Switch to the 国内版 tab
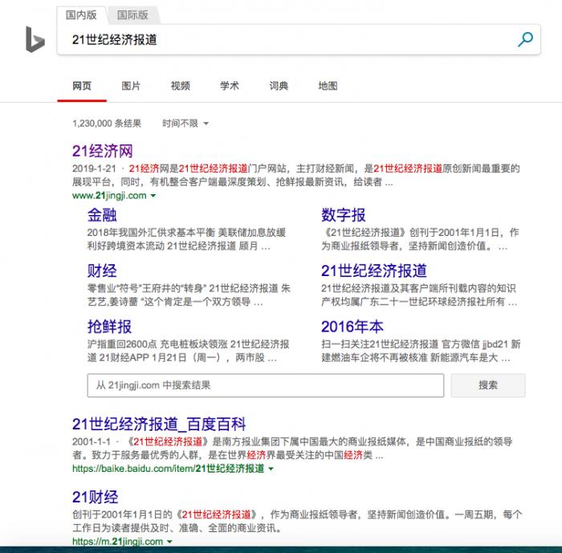 (81, 15)
